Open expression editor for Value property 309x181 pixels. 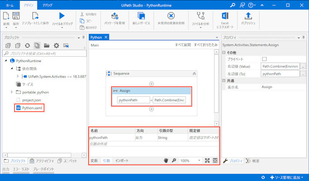point(303,66)
